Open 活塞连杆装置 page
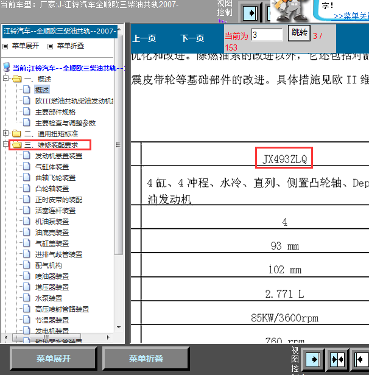The width and height of the screenshot is (369, 375). pyautogui.click(x=55, y=211)
